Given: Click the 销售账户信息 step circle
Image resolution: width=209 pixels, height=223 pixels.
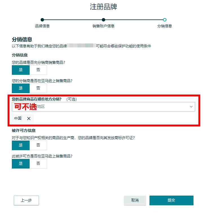Looking at the screenshot, I should 104,20.
